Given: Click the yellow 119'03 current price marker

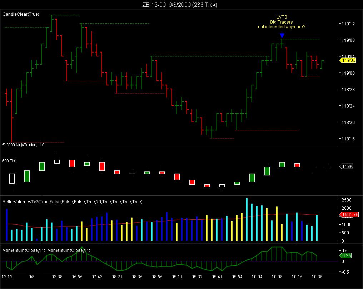Looking at the screenshot, I should [348, 60].
